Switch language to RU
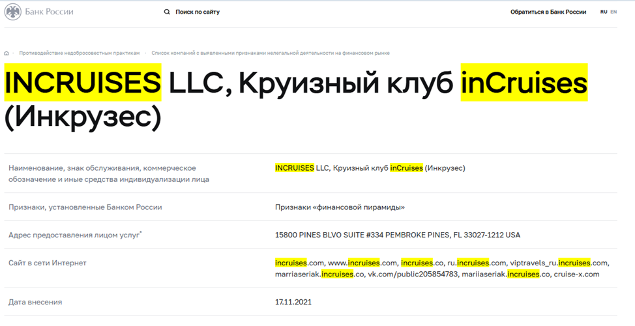The height and width of the screenshot is (326, 635). click(604, 12)
